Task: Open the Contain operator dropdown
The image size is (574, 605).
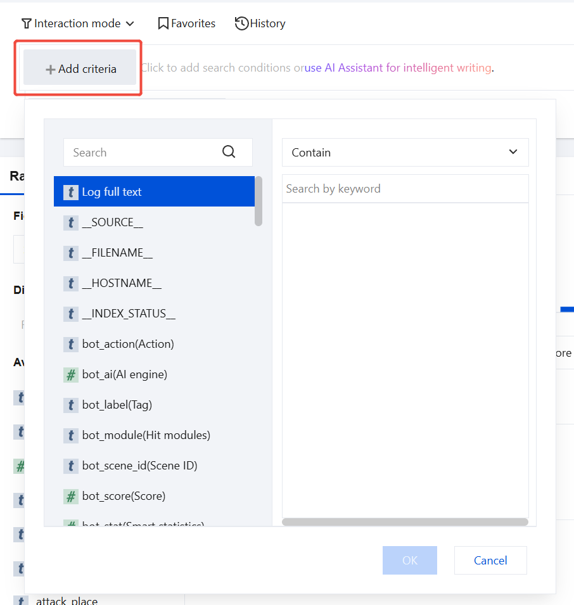Action: [405, 153]
